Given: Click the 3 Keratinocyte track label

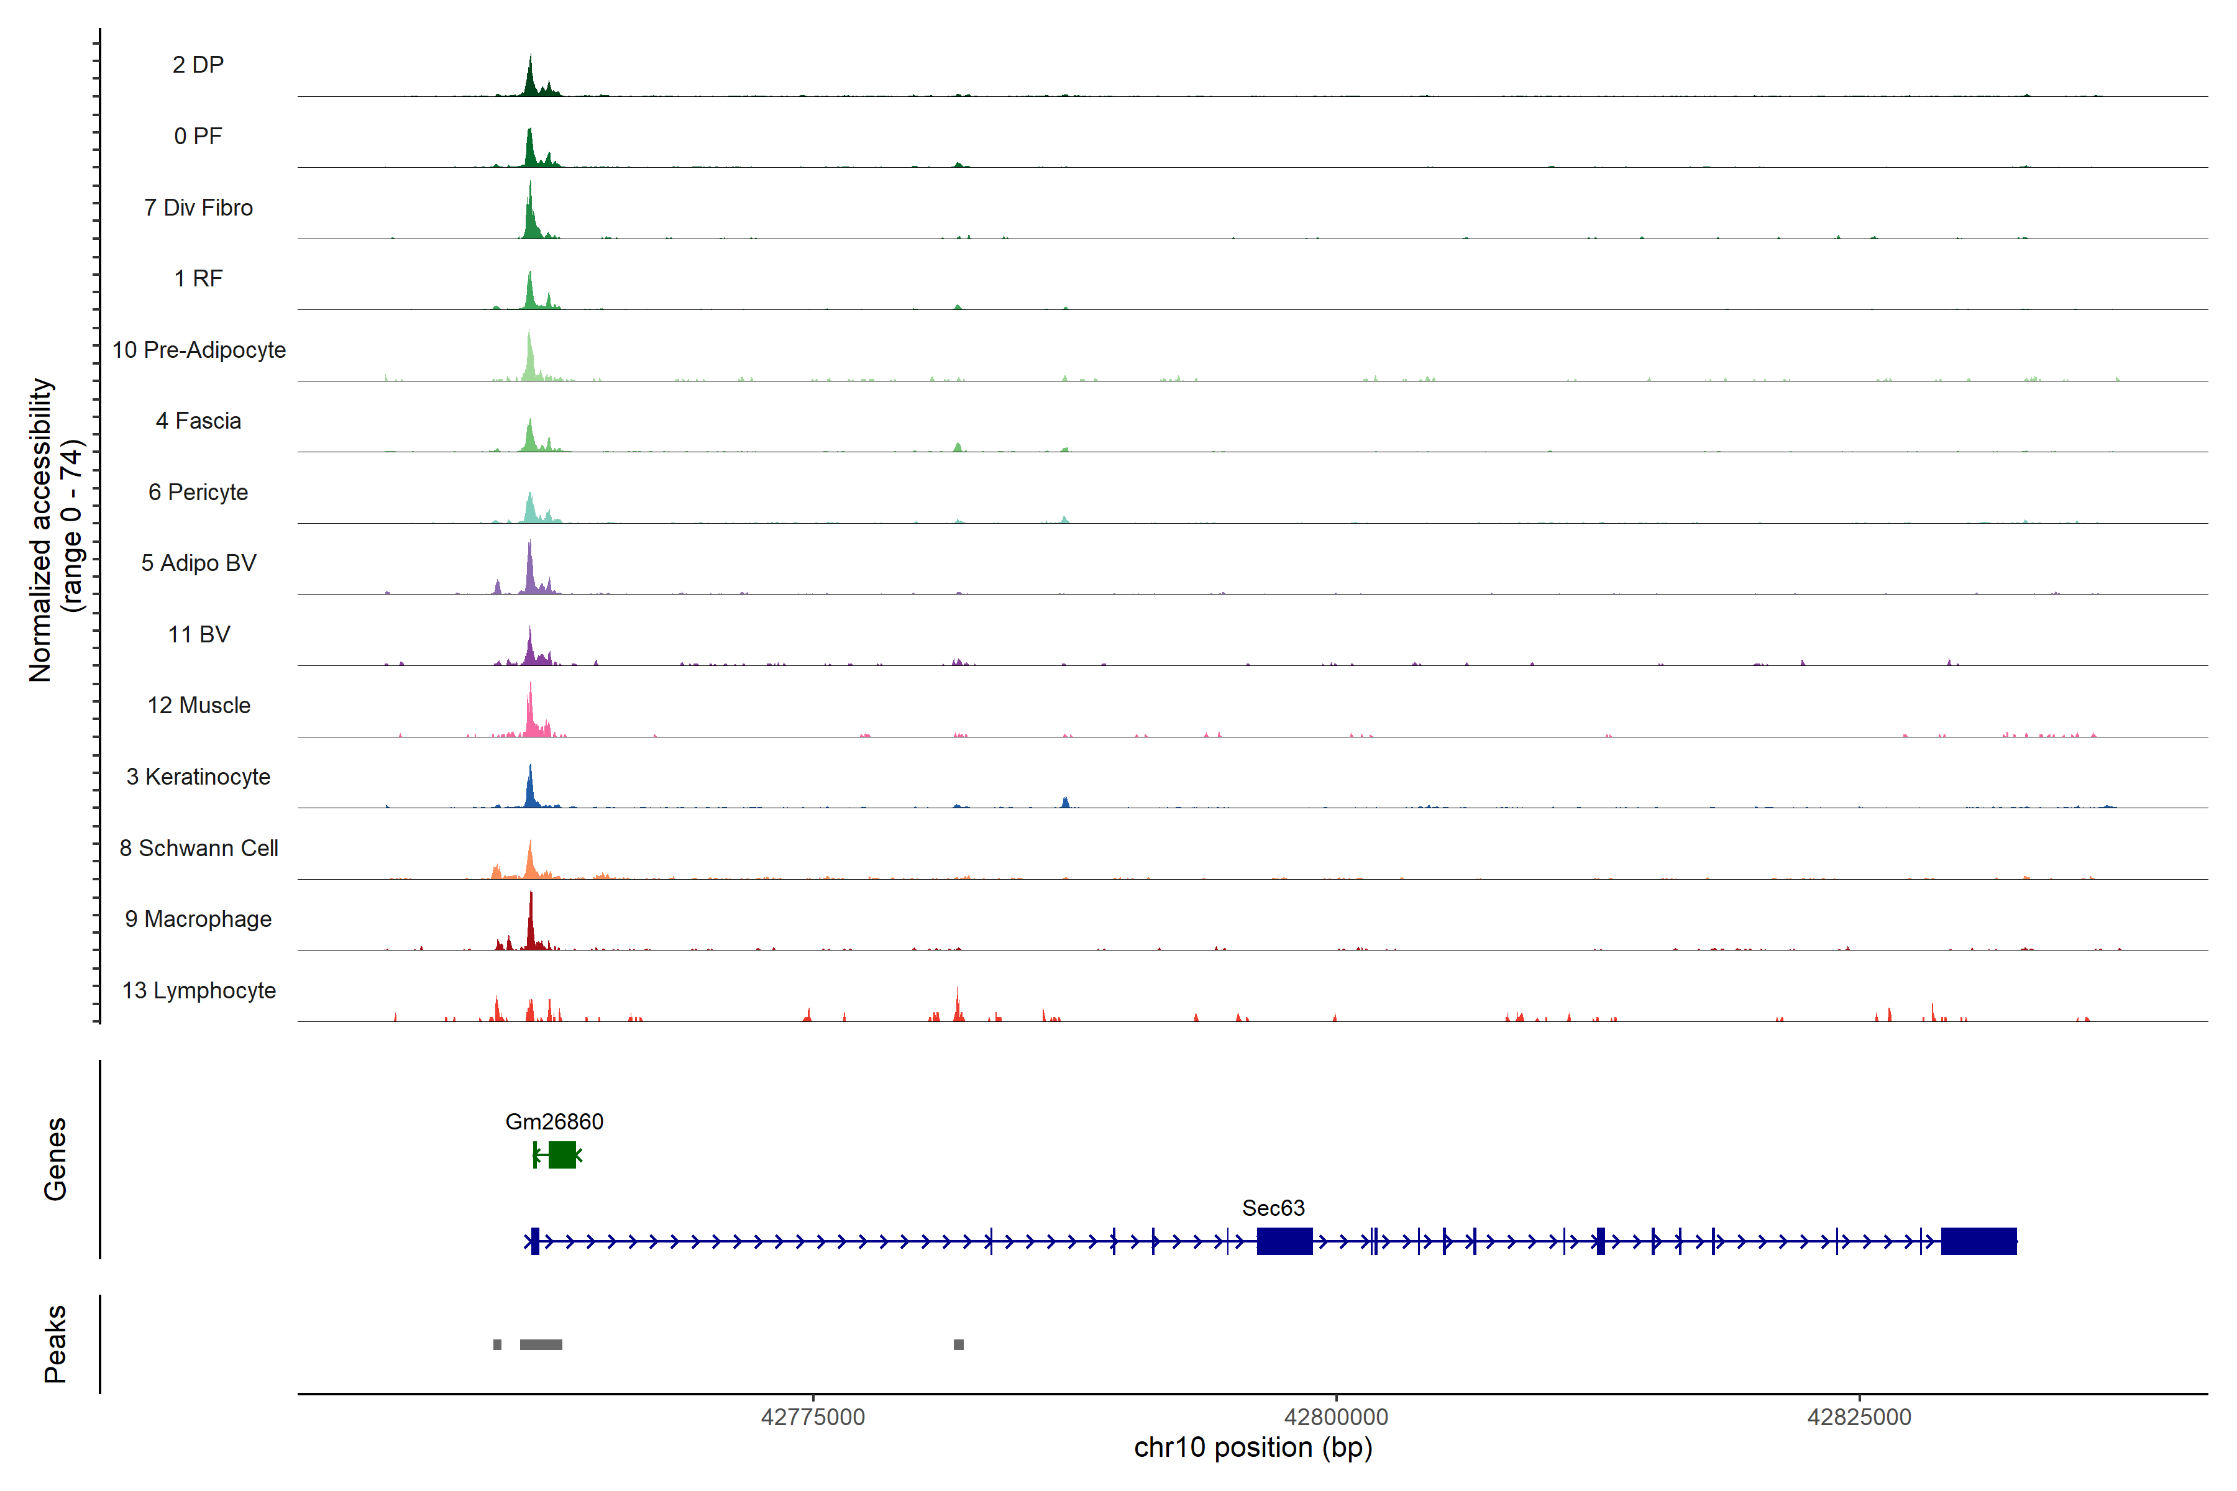Looking at the screenshot, I should [x=198, y=777].
